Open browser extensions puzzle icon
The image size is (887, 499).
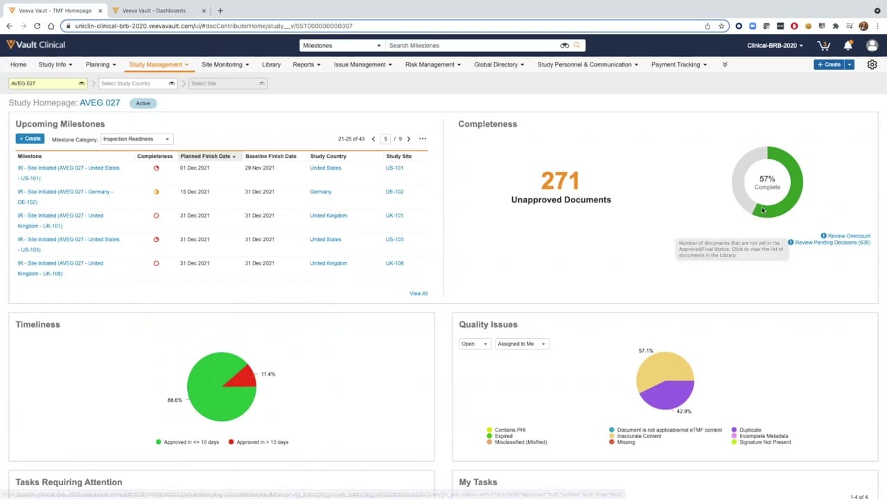point(836,26)
